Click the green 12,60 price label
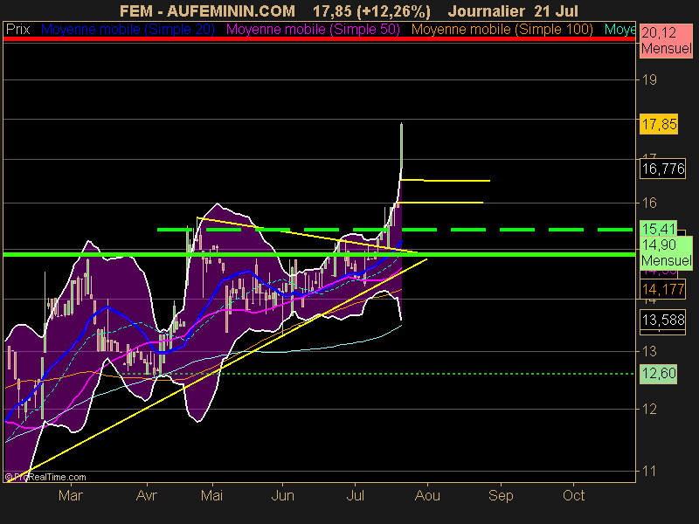699x524 pixels. coord(659,373)
